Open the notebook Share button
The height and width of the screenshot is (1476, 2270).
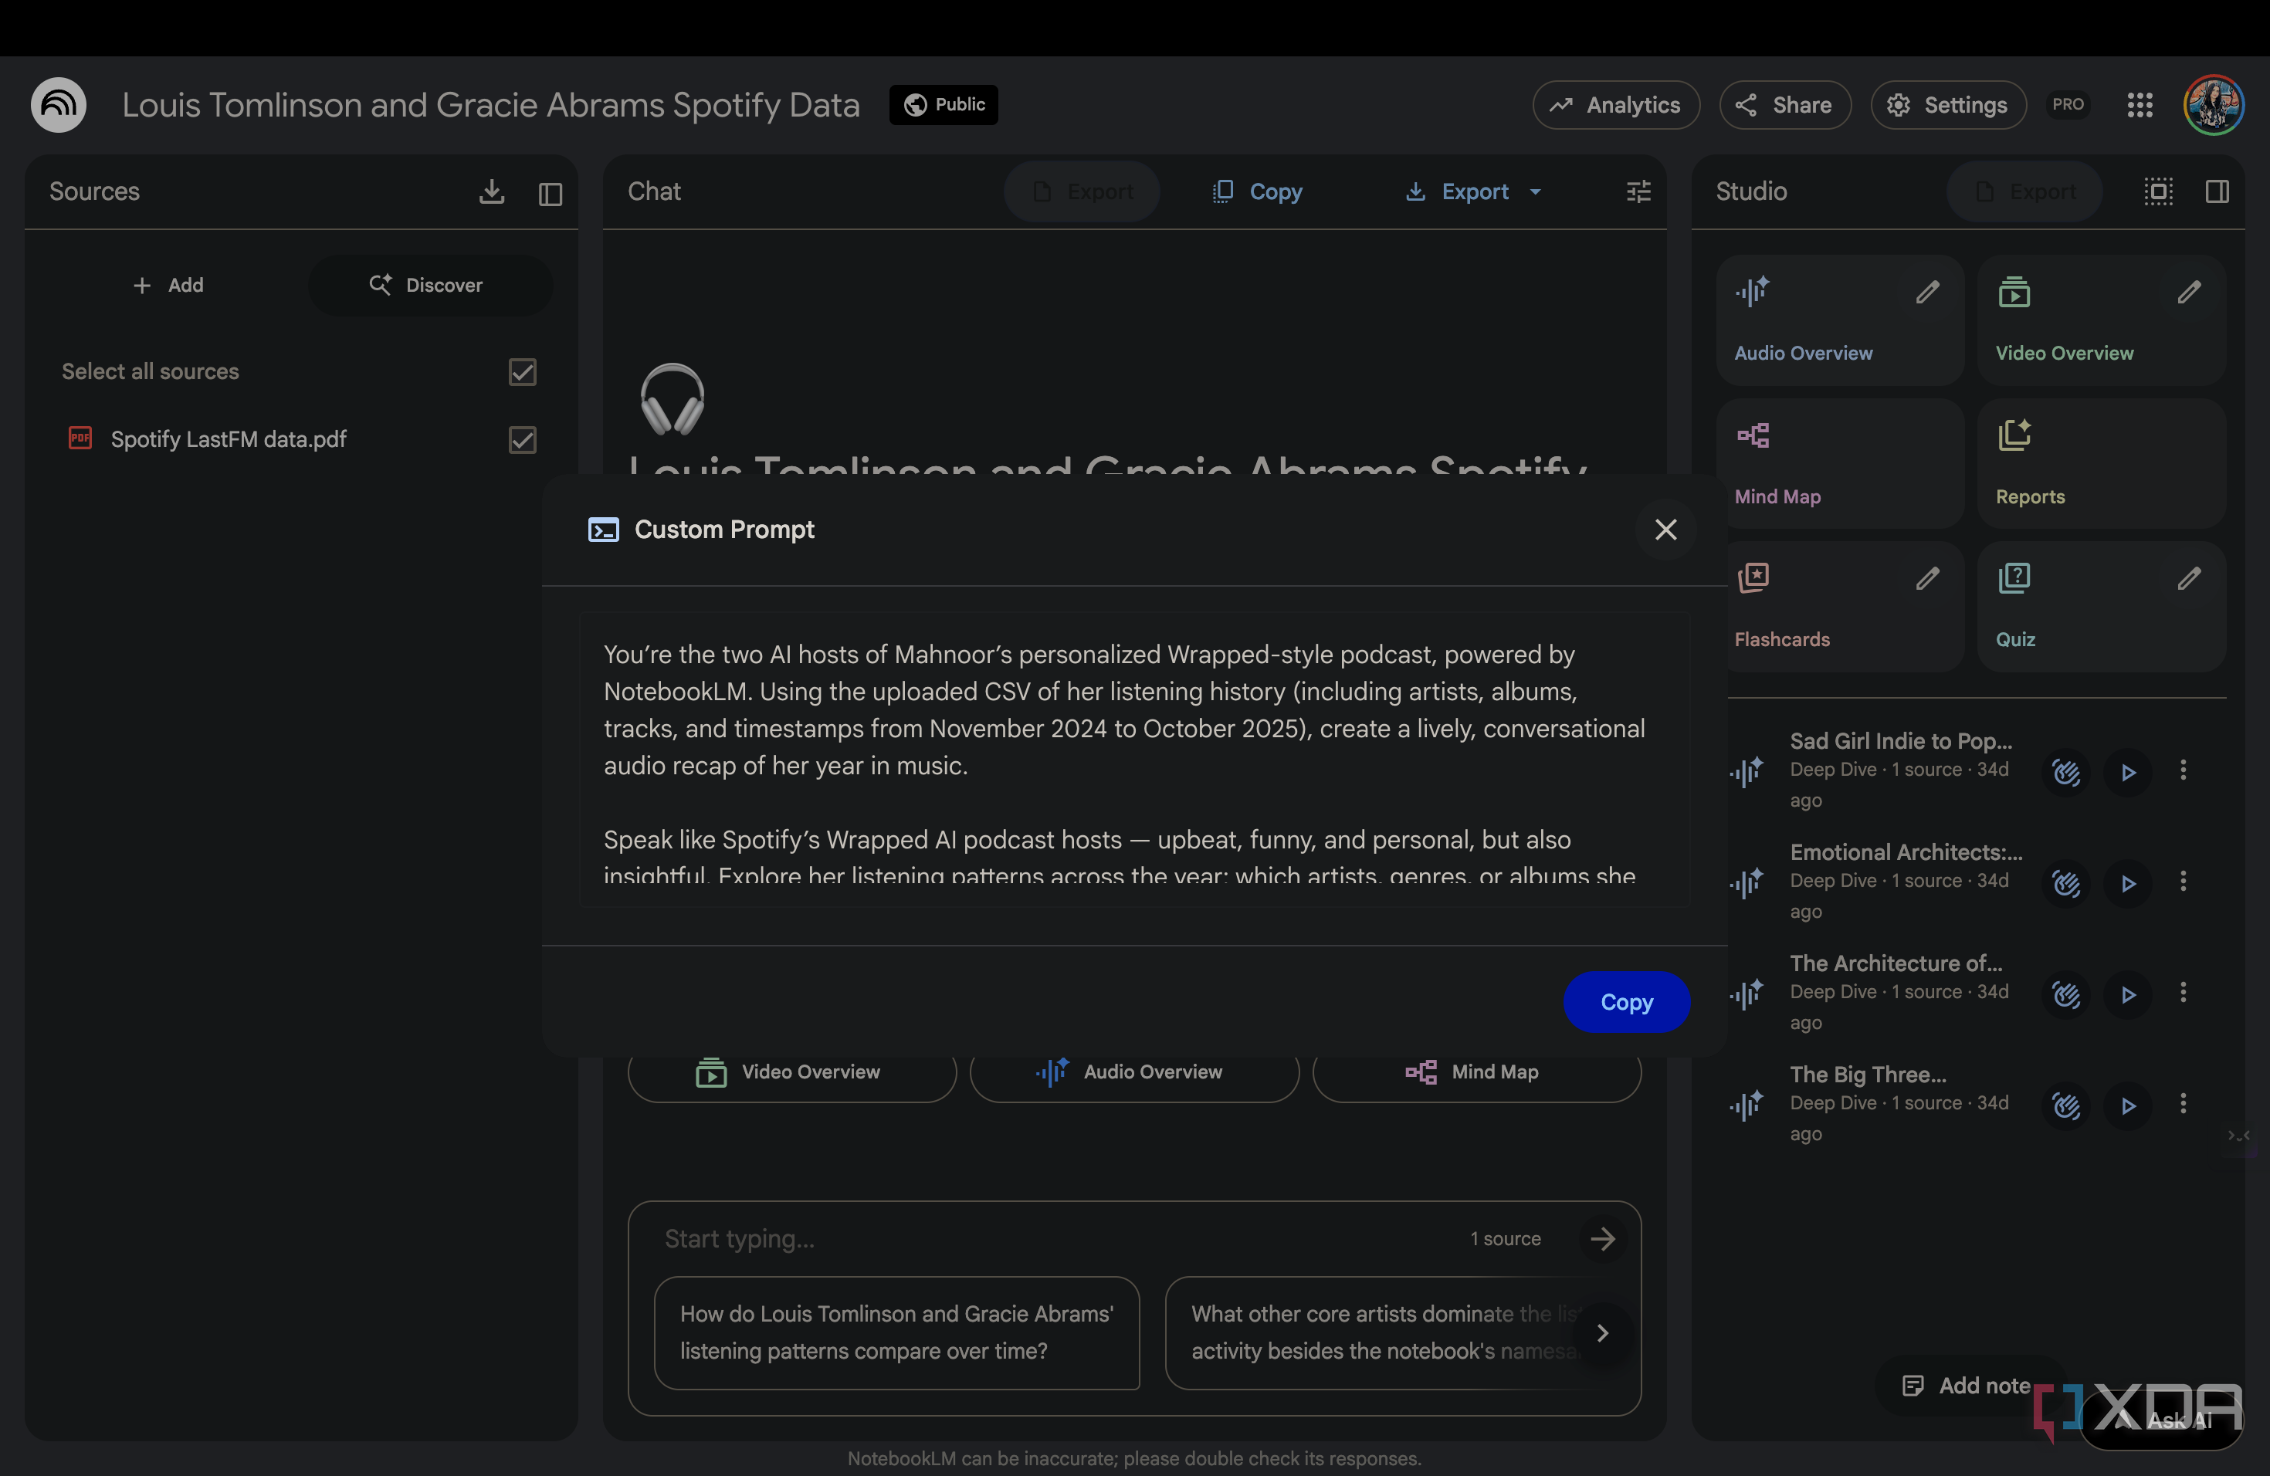click(x=1784, y=105)
